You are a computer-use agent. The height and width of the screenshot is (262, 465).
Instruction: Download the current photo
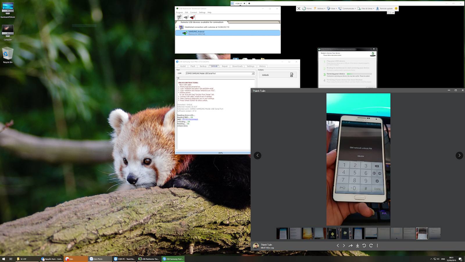click(x=357, y=246)
